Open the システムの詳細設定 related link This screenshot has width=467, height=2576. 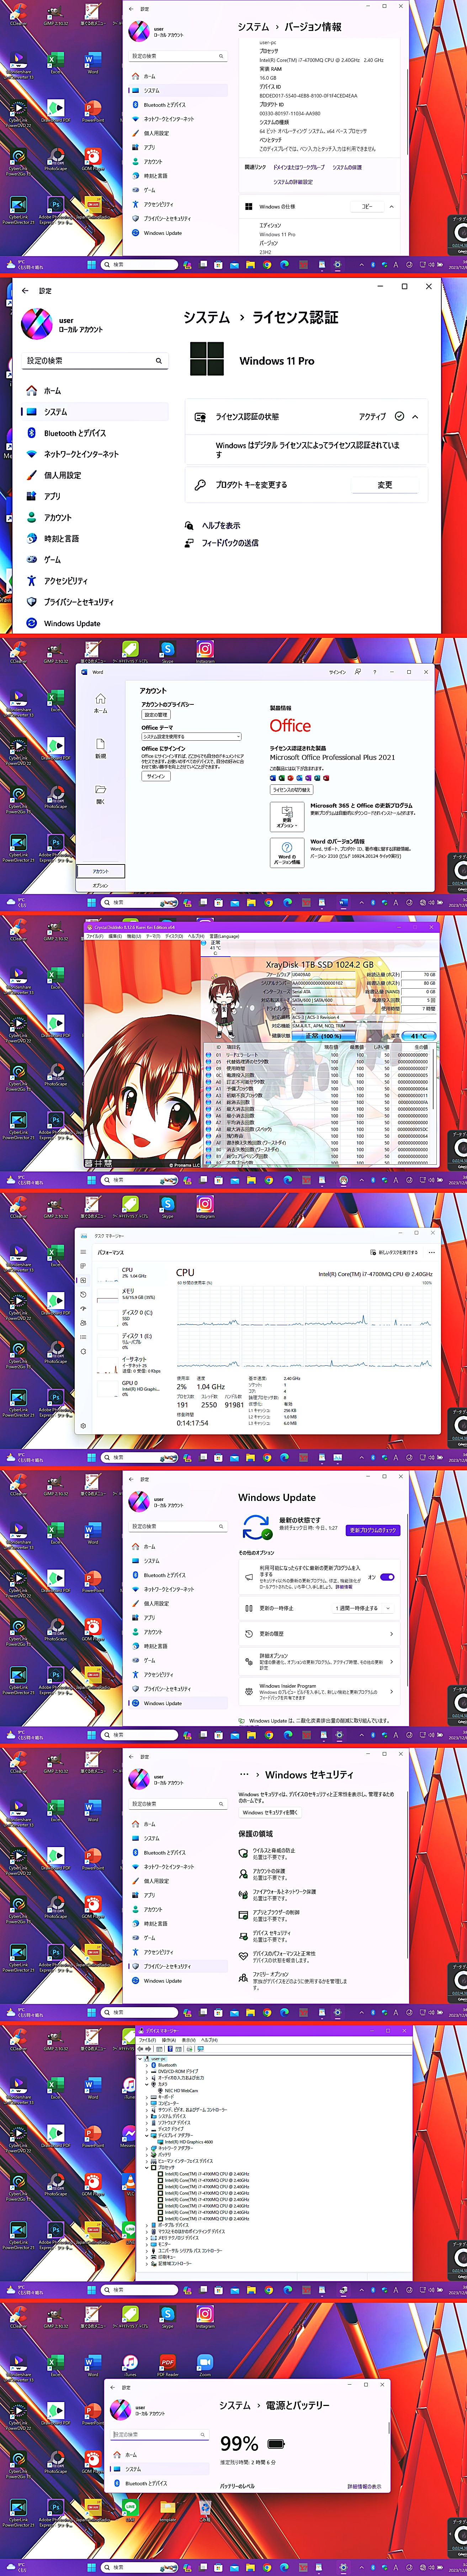(293, 182)
